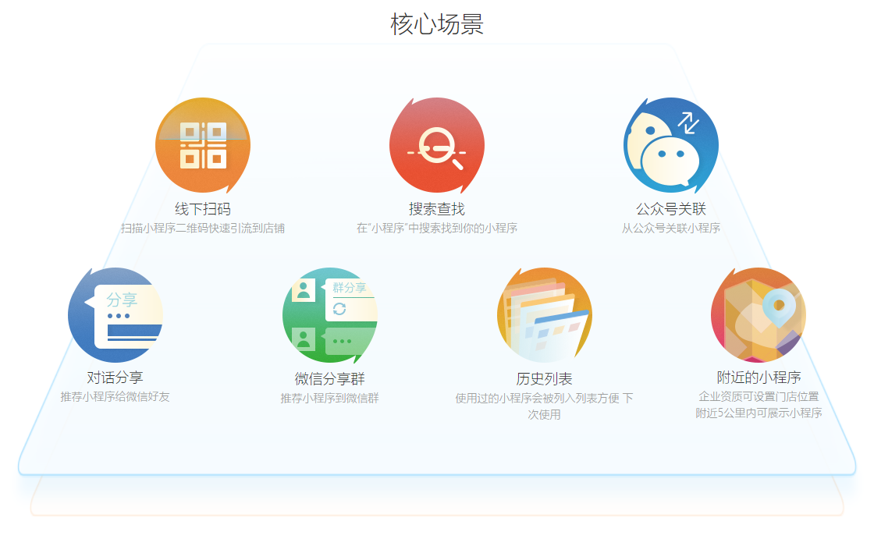
Task: Click description 扫描小程序二维码快速引流到店铺
Action: point(203,229)
